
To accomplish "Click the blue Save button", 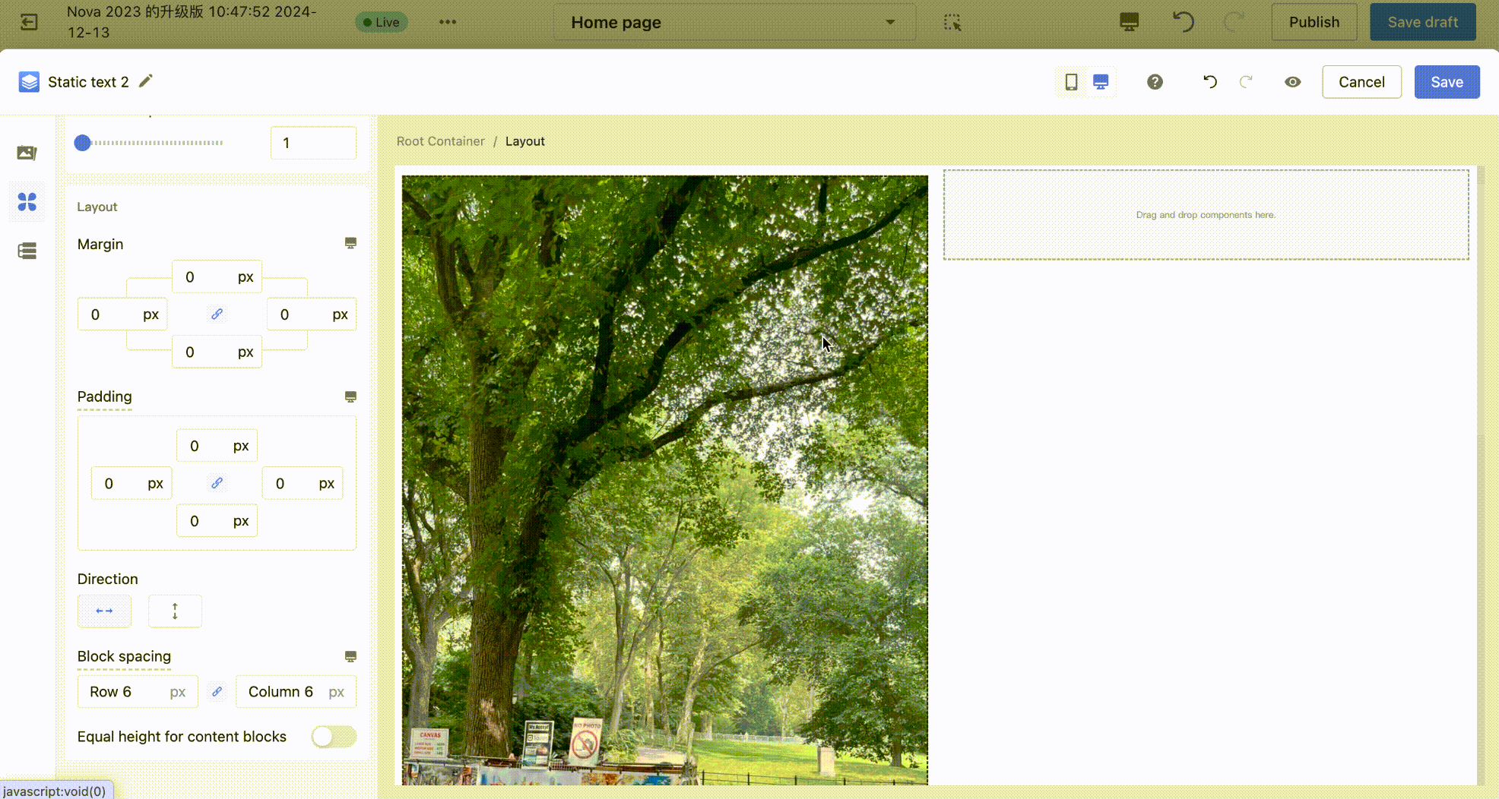I will click(1446, 82).
